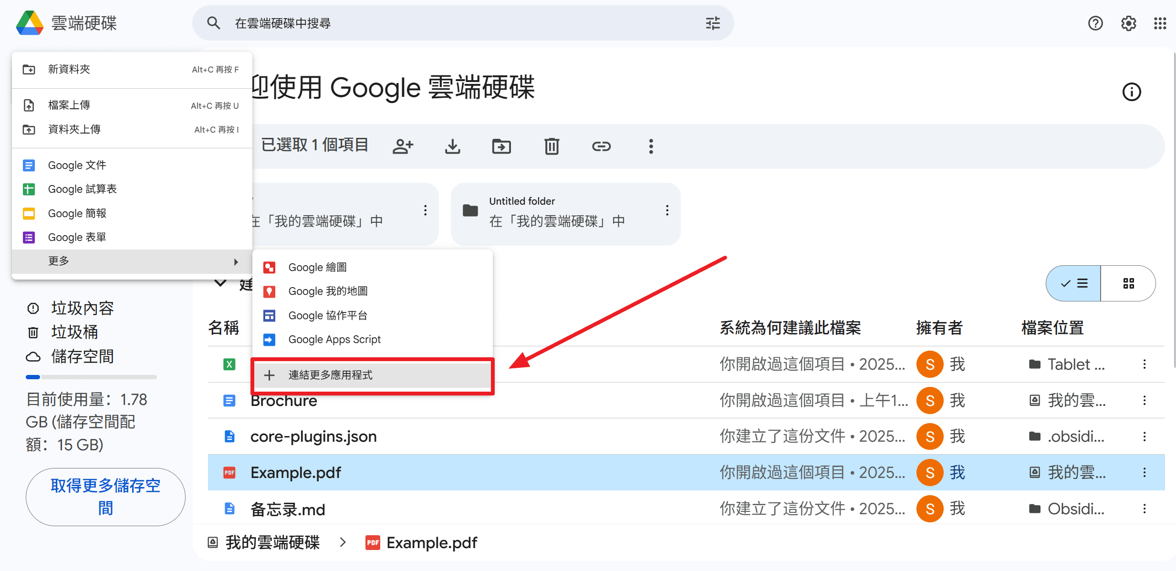Image resolution: width=1176 pixels, height=571 pixels.
Task: Create a new Google Apps Script
Action: 372,339
